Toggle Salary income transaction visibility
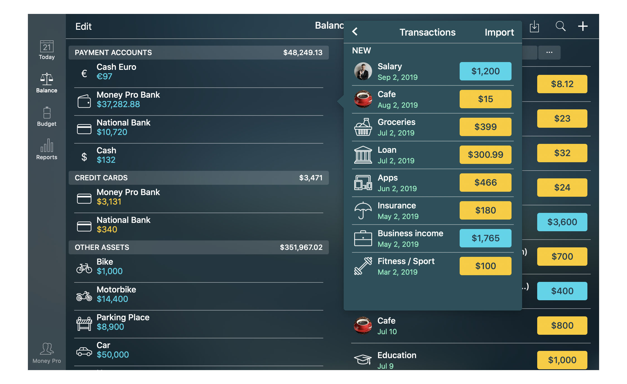 486,71
